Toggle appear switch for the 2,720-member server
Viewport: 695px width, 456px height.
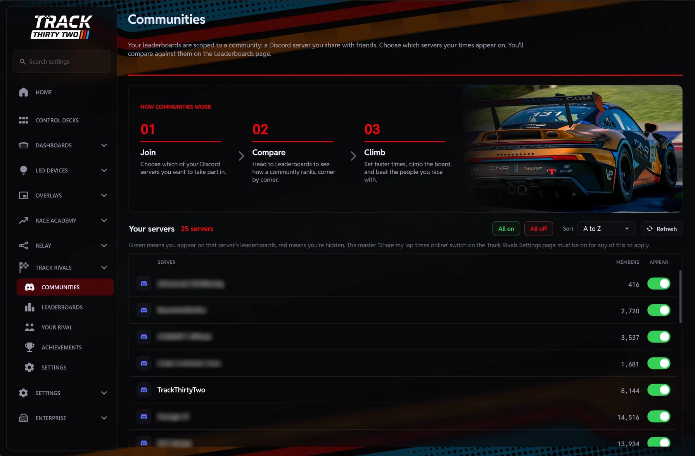(659, 310)
